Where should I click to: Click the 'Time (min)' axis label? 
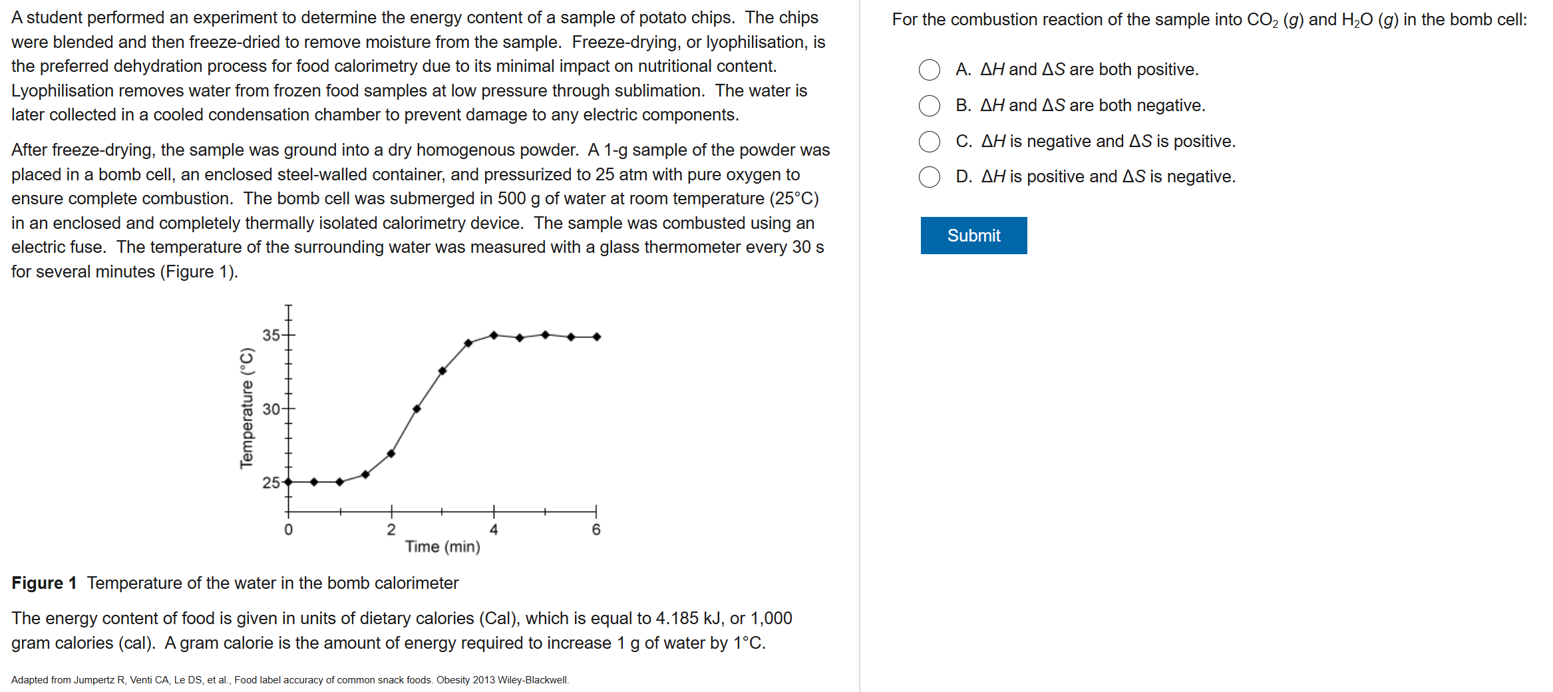pos(442,547)
